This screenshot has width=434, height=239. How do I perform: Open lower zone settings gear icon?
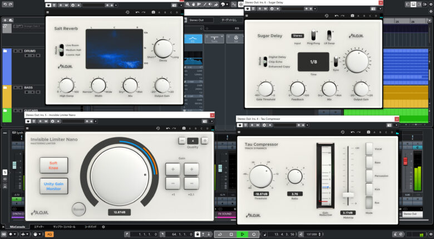(x=103, y=227)
